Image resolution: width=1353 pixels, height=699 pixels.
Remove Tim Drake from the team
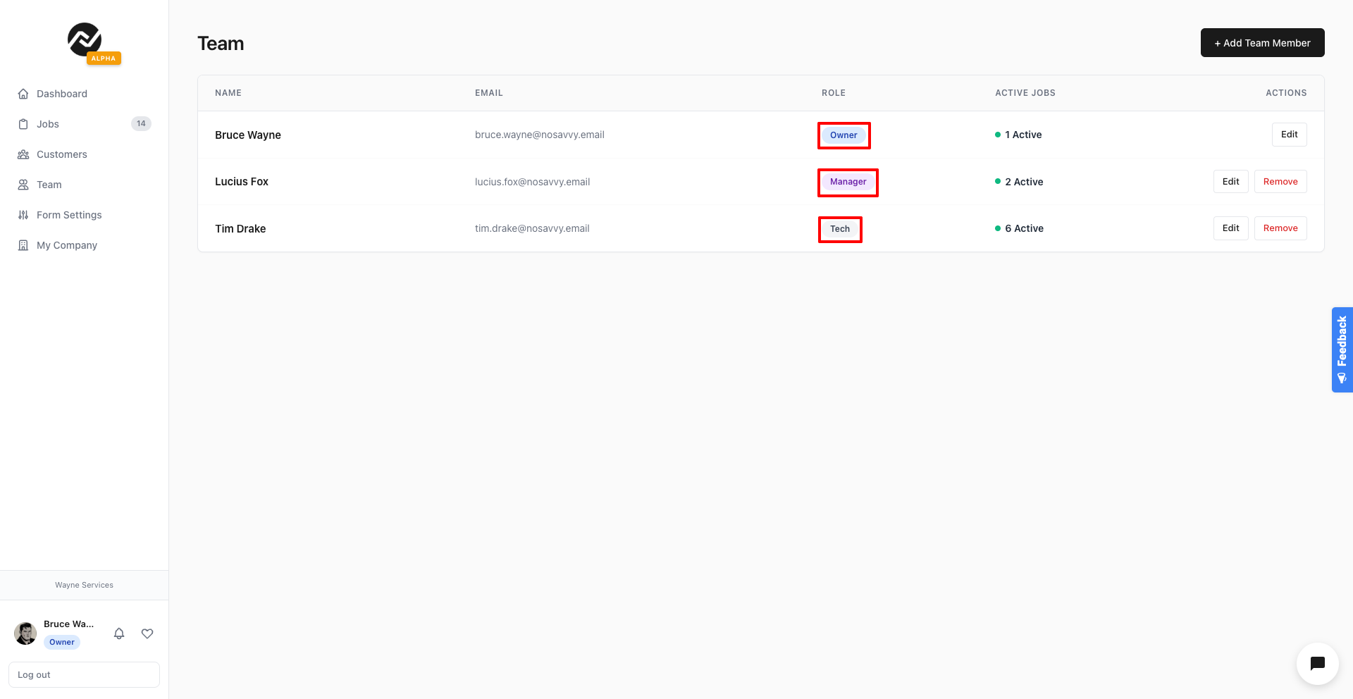click(1280, 228)
